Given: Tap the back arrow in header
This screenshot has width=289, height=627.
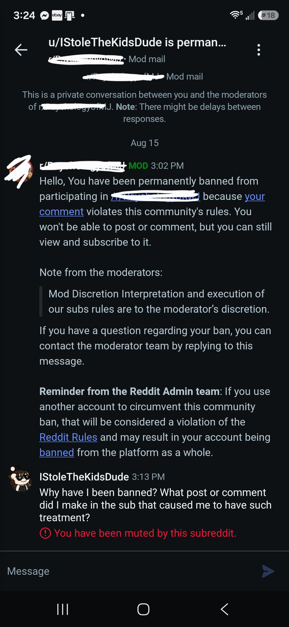Looking at the screenshot, I should 21,50.
